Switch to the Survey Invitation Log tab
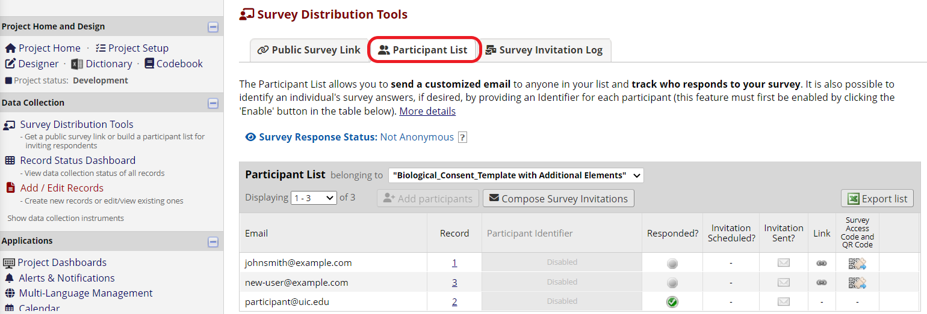This screenshot has height=314, width=927. pos(544,50)
